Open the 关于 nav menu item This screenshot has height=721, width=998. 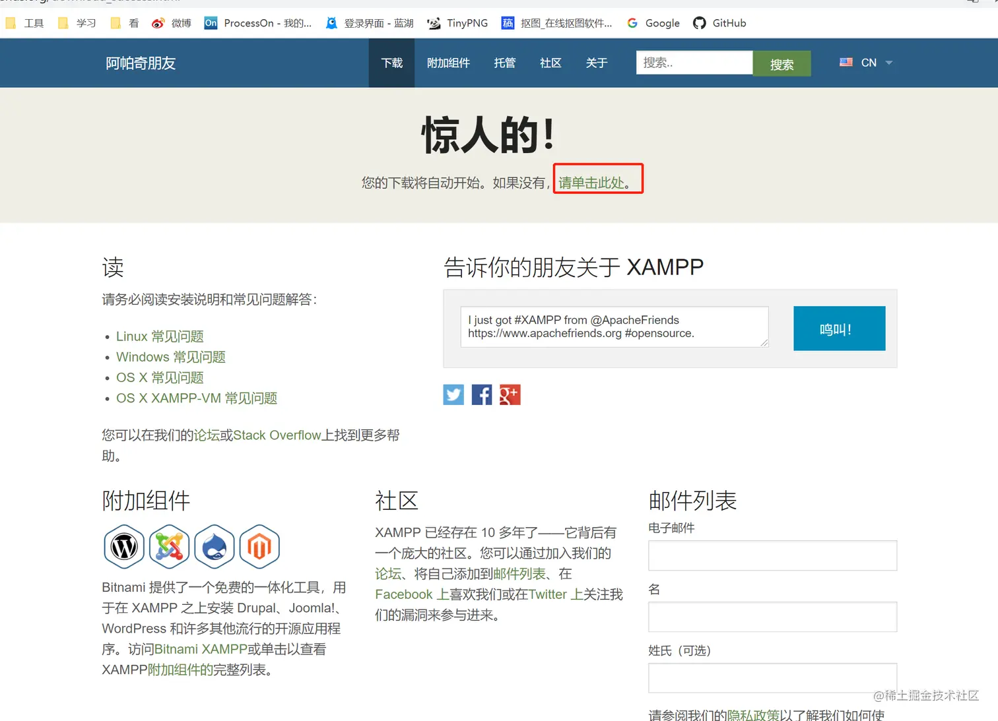(597, 63)
